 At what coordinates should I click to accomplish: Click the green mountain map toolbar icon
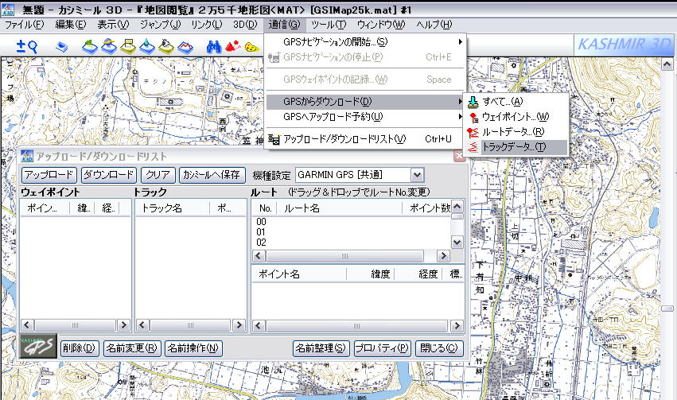[x=90, y=46]
